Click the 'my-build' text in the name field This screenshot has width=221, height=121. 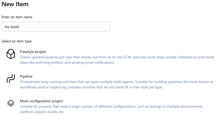pyautogui.click(x=12, y=27)
